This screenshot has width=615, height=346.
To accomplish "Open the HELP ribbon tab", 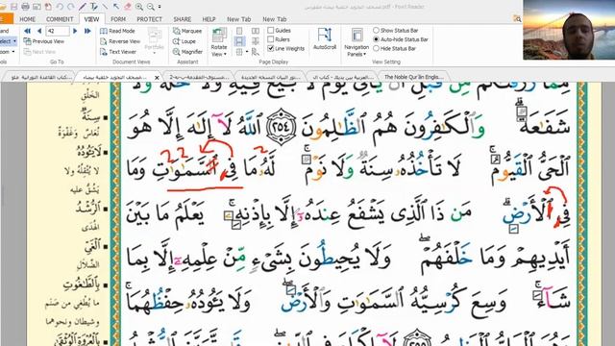I will pyautogui.click(x=209, y=19).
